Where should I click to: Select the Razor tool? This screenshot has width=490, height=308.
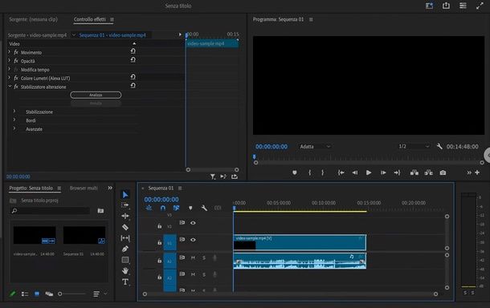[125, 227]
